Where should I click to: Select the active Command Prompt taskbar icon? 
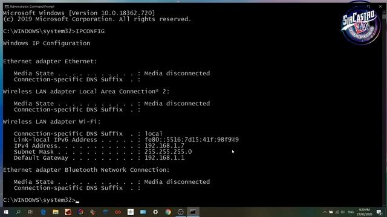[193, 212]
